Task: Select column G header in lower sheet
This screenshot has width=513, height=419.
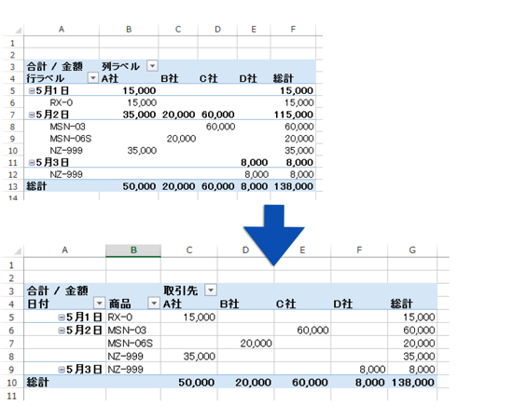Action: pyautogui.click(x=412, y=250)
